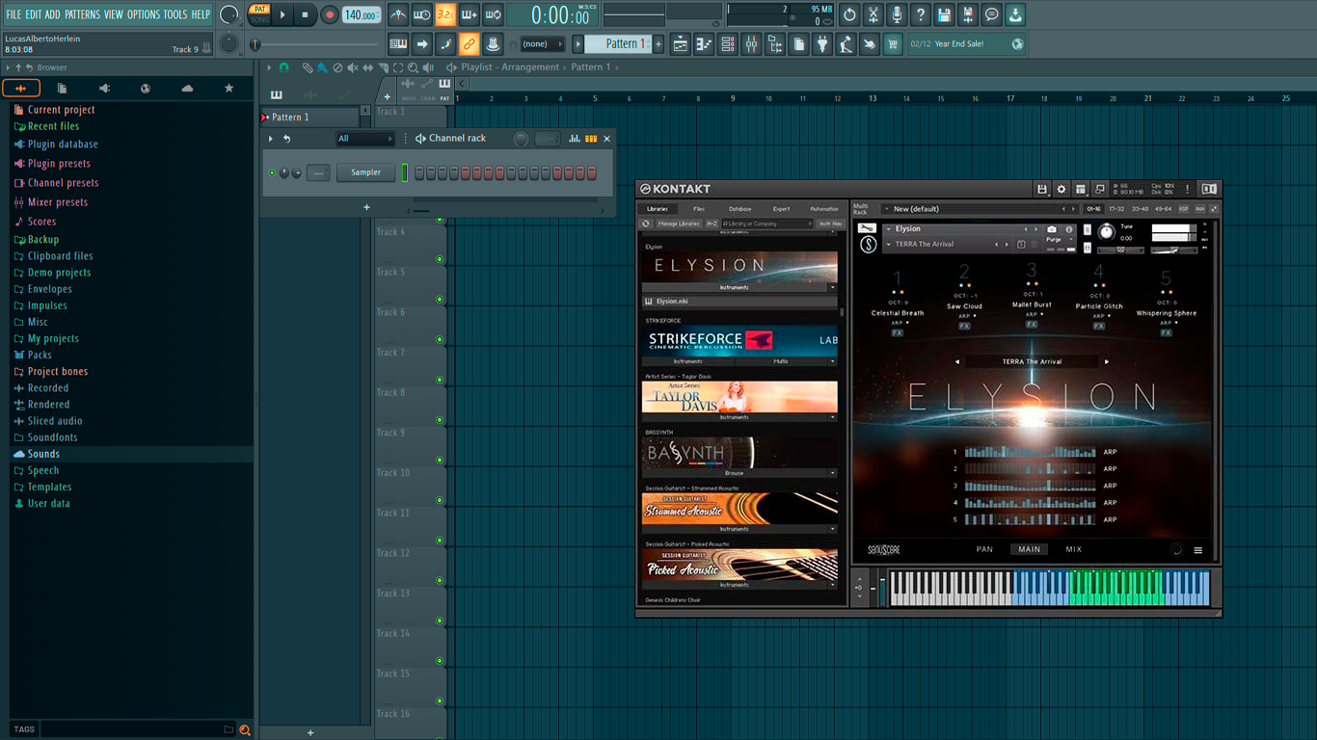Open Kontakt settings gear icon

(x=1062, y=190)
